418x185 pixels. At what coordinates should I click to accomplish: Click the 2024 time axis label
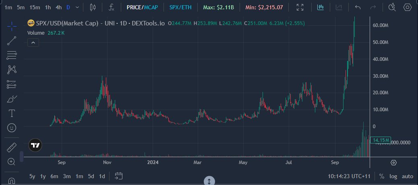pos(153,162)
